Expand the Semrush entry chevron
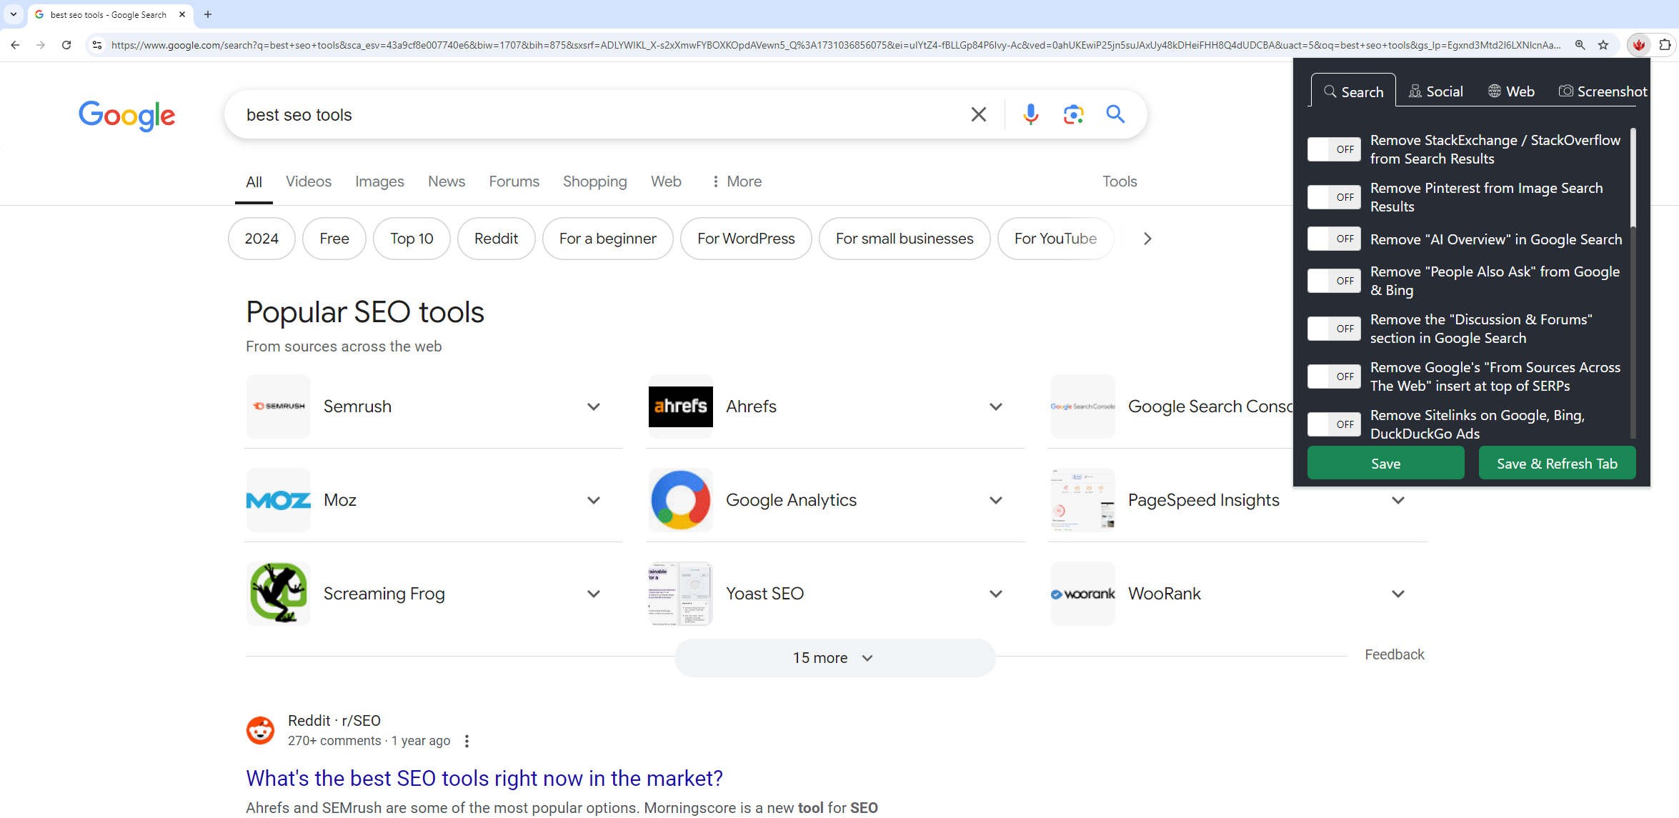This screenshot has height=818, width=1679. 593,406
